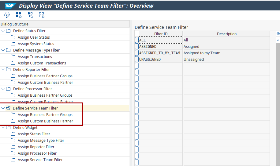The image size is (280, 166).
Task: Open Assign Custom Transactions tree item
Action: tap(42, 63)
